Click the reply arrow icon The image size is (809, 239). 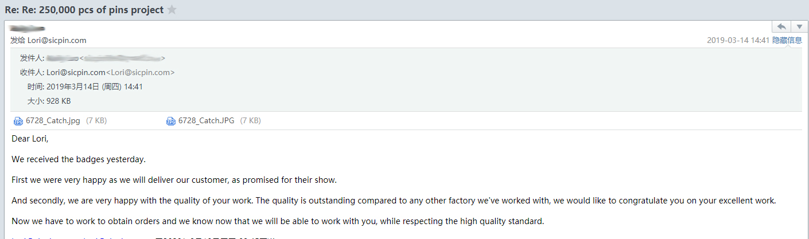click(781, 27)
